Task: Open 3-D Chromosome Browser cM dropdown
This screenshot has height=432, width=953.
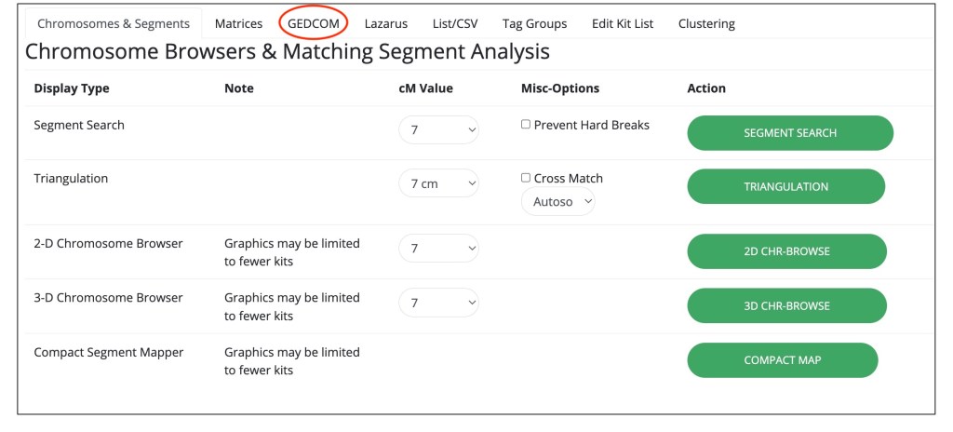Action: coord(438,303)
